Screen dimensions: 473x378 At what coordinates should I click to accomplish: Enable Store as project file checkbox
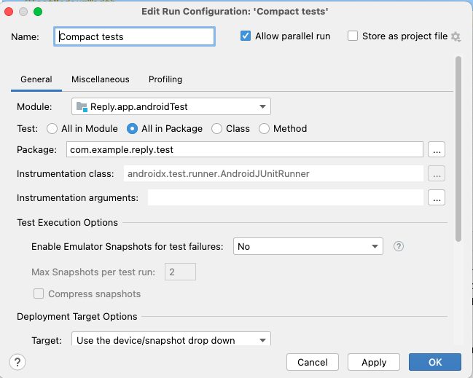353,36
